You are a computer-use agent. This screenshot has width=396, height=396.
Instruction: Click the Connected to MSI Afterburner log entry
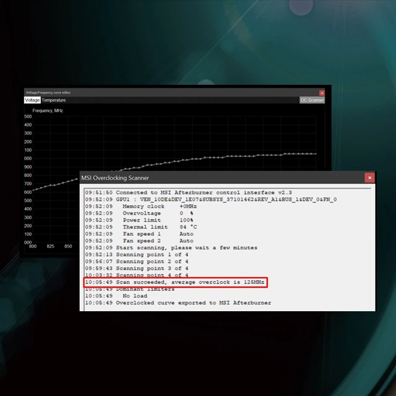tap(188, 192)
